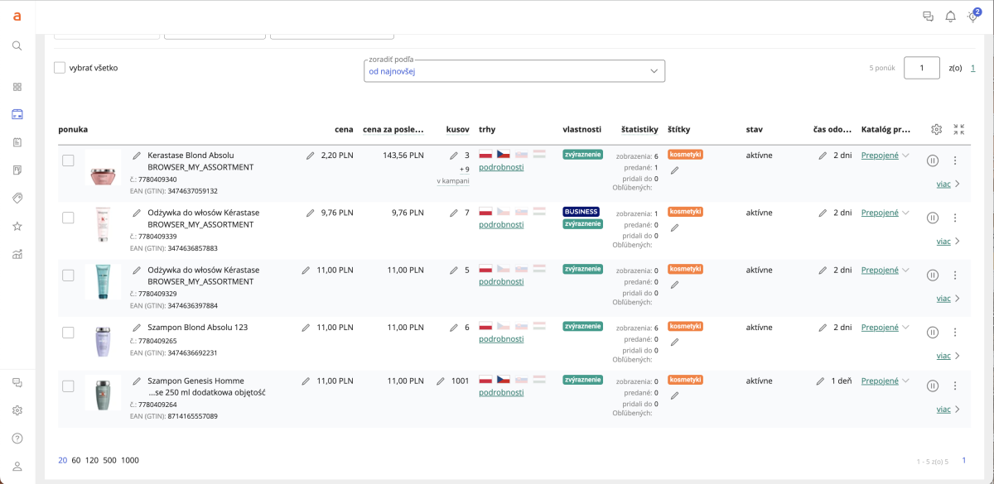The height and width of the screenshot is (484, 994).
Task: Open messages chat icon in top bar
Action: coord(928,17)
